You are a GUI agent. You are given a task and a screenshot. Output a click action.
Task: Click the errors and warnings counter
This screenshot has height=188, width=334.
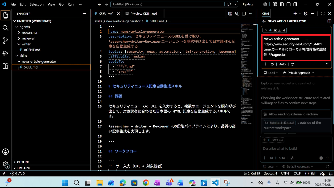[18, 173]
